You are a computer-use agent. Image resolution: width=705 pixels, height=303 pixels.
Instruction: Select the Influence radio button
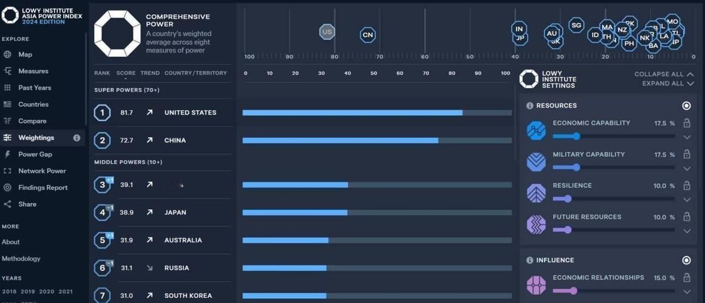(686, 260)
